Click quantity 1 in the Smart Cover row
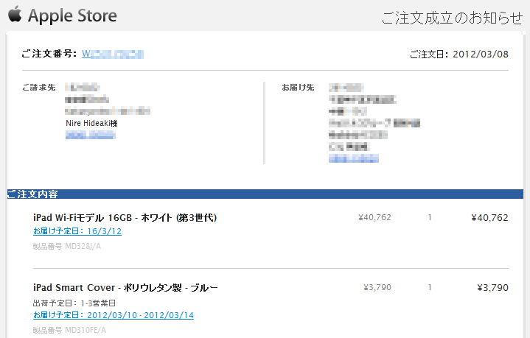The height and width of the screenshot is (338, 530). [430, 287]
